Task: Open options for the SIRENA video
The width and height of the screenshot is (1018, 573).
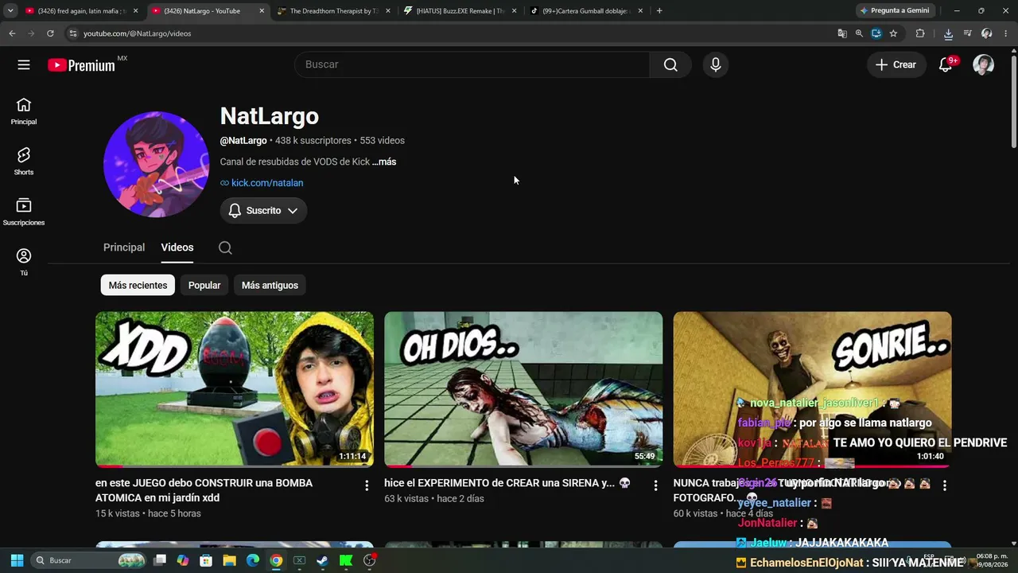Action: (x=655, y=485)
